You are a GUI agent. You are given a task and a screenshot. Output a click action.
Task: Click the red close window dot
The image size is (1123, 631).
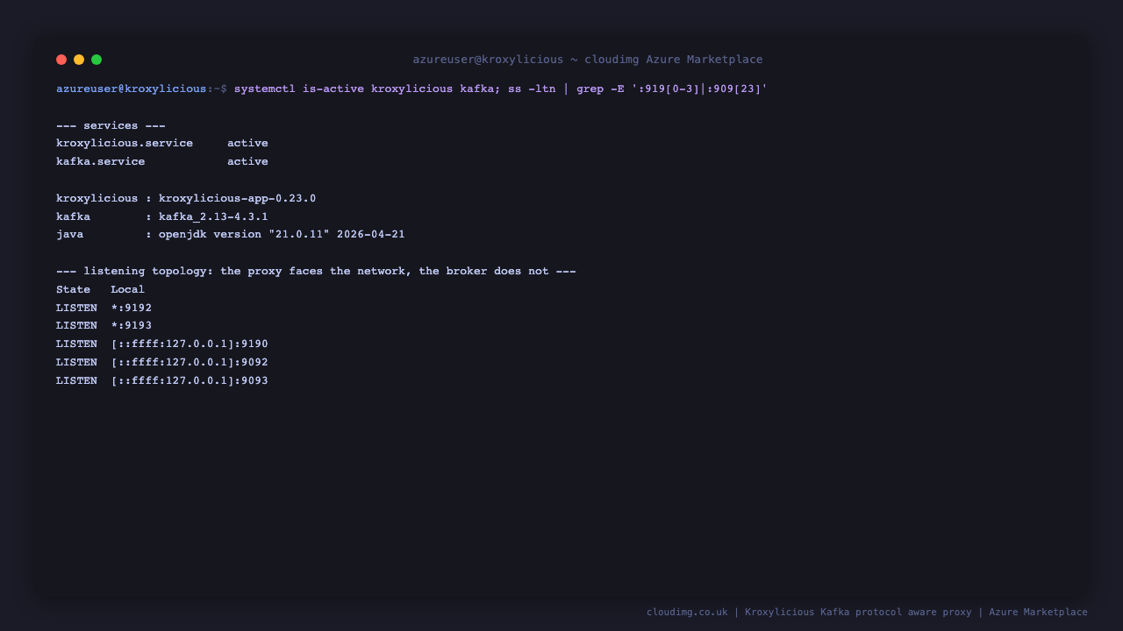(61, 60)
